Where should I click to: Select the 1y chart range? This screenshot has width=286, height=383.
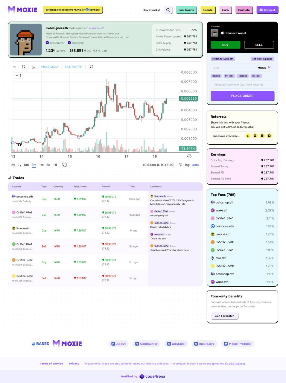click(19, 165)
